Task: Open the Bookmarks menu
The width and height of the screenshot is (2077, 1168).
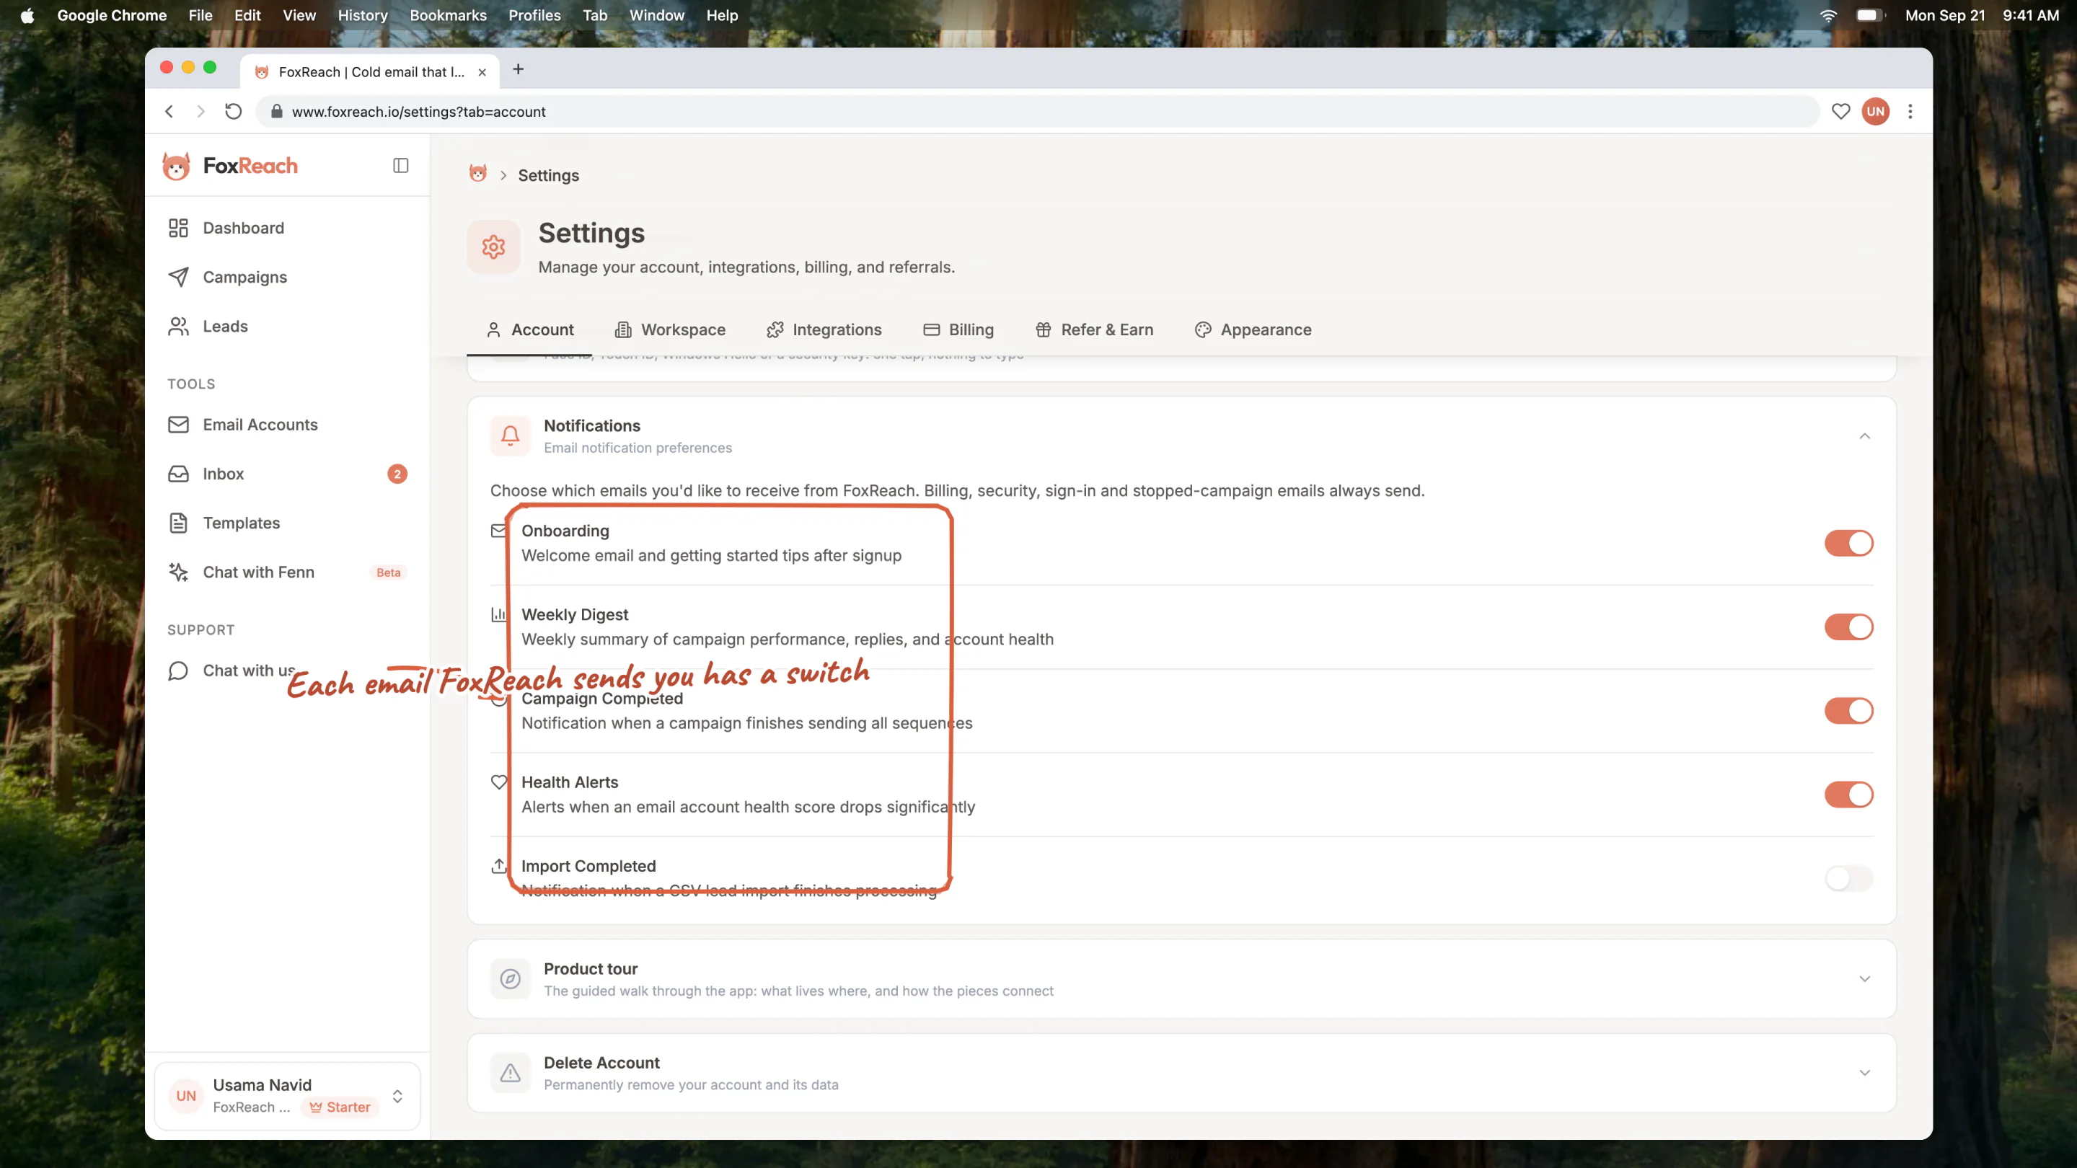Action: click(x=449, y=15)
